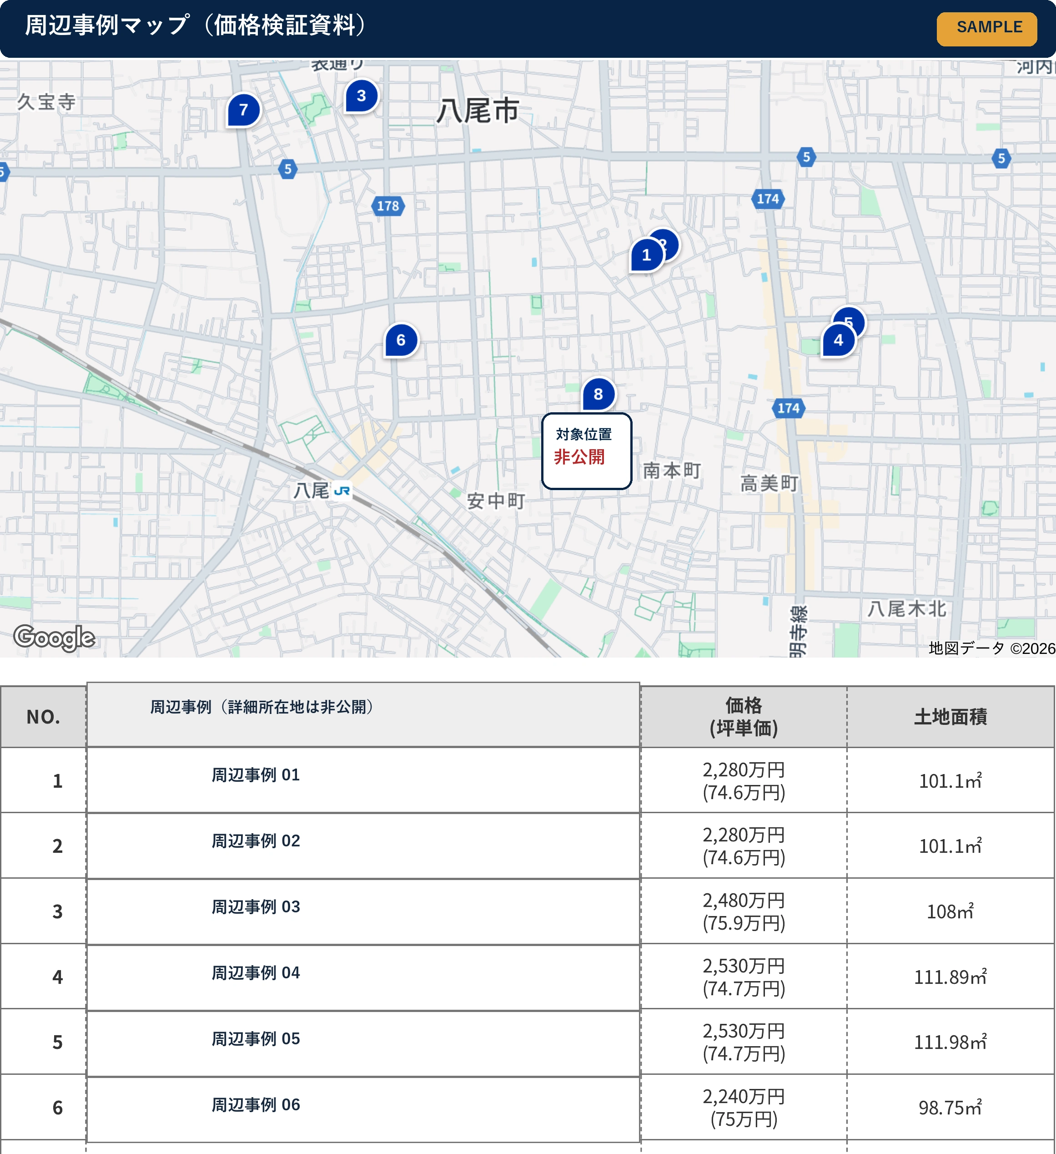Click the number 4 in NO. column
This screenshot has height=1154, width=1056.
58,977
